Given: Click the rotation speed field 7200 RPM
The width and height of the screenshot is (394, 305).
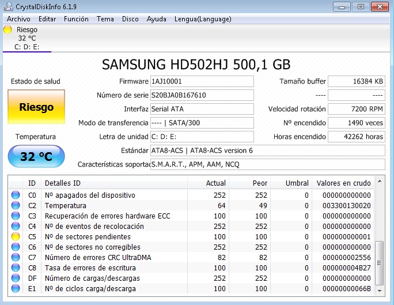Looking at the screenshot, I should click(x=357, y=109).
